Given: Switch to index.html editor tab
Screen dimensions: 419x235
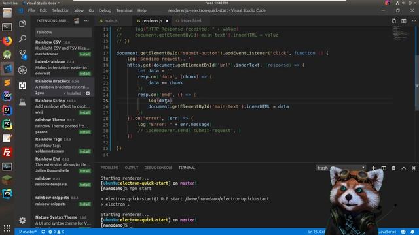Looking at the screenshot, I should pos(191,20).
